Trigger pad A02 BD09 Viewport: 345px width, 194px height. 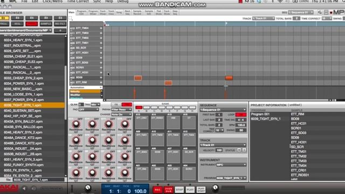[x=157, y=174]
